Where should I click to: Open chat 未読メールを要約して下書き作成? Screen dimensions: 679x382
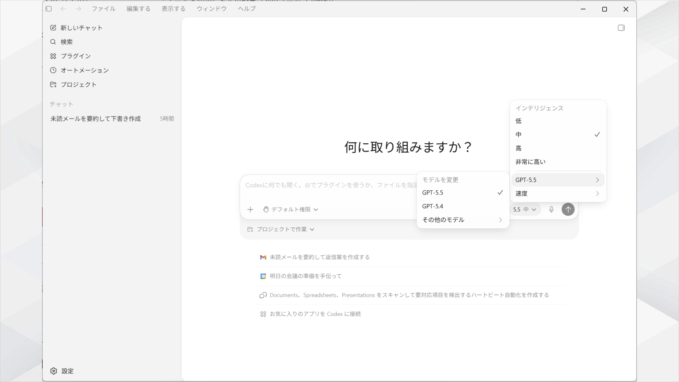(x=112, y=119)
